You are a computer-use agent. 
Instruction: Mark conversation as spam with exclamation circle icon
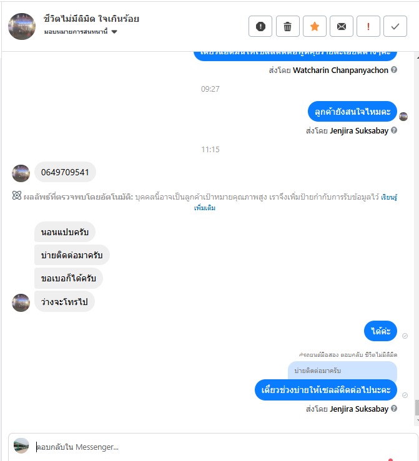260,26
